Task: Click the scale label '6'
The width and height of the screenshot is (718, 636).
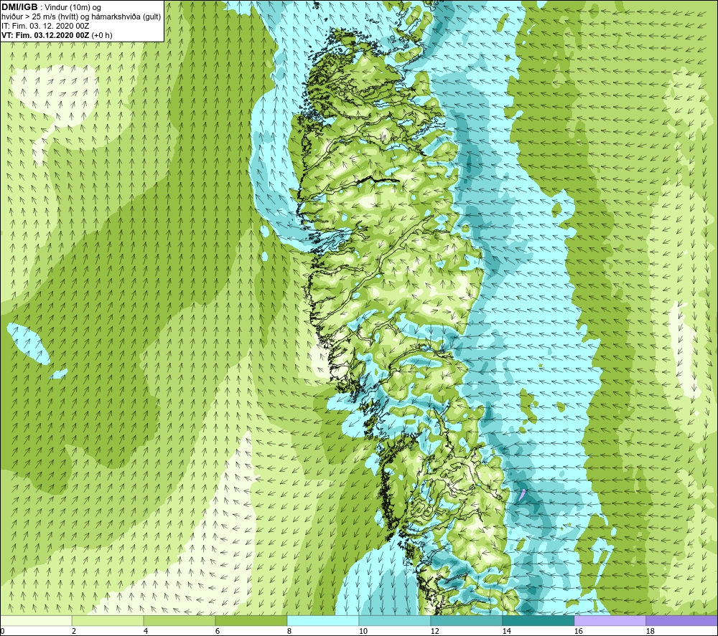Action: (x=218, y=631)
